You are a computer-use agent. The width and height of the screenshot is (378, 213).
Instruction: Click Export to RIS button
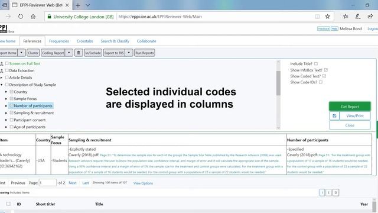[x=114, y=53]
